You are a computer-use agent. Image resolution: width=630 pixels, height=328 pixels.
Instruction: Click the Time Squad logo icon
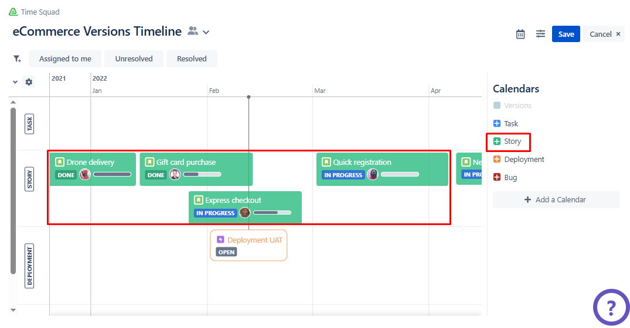coord(13,12)
